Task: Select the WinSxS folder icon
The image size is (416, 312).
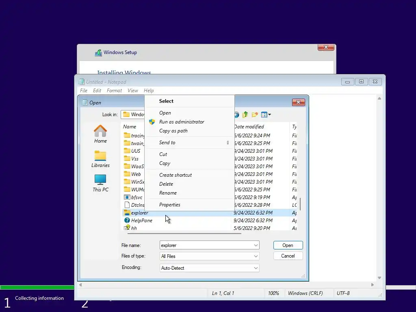Action: tap(127, 182)
